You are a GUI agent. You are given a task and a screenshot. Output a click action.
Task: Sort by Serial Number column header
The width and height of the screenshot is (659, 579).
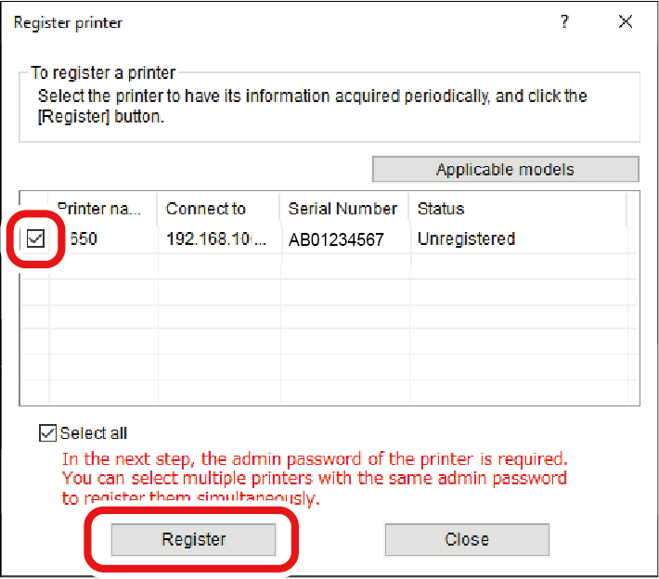click(342, 209)
